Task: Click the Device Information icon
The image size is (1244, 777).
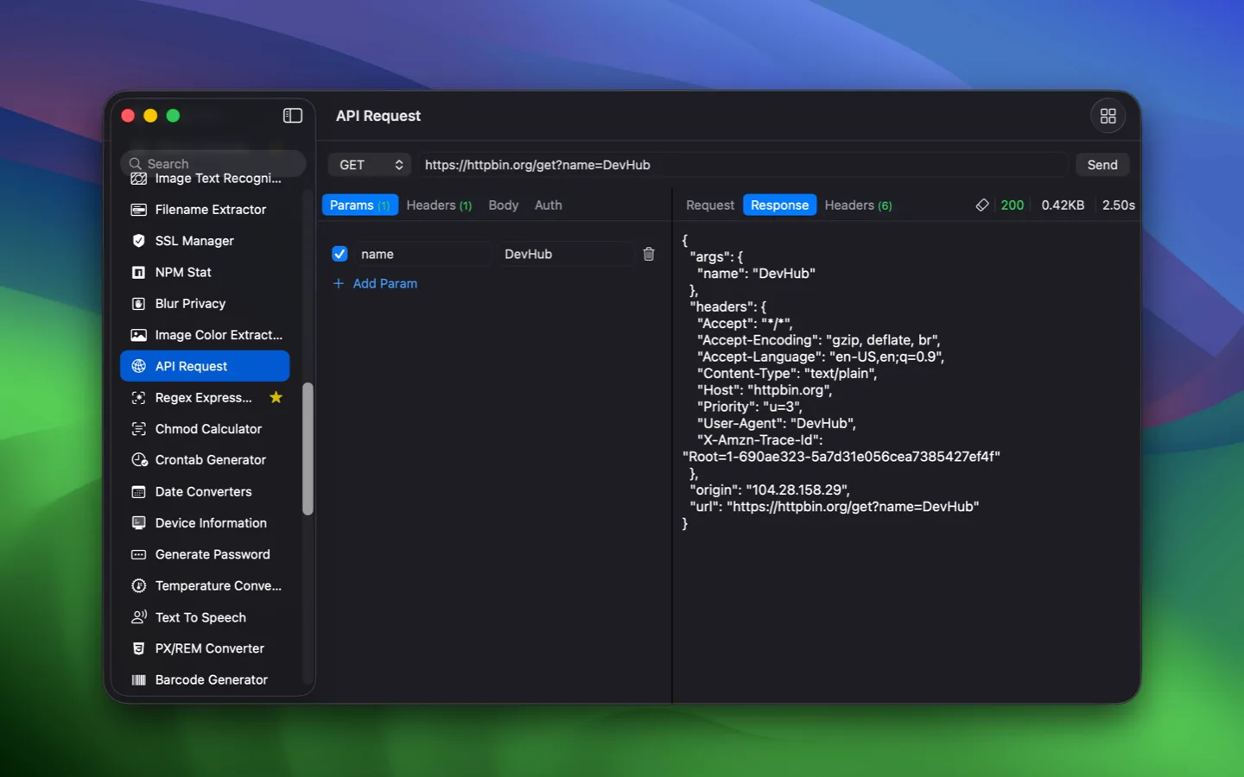Action: pos(138,523)
